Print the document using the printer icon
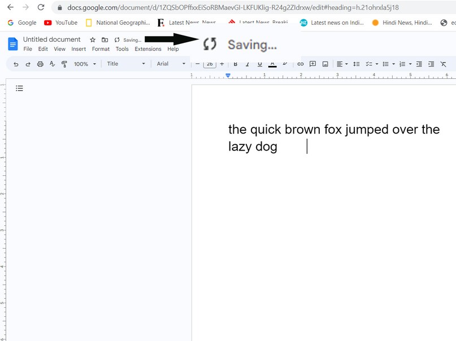The image size is (456, 341). point(40,64)
